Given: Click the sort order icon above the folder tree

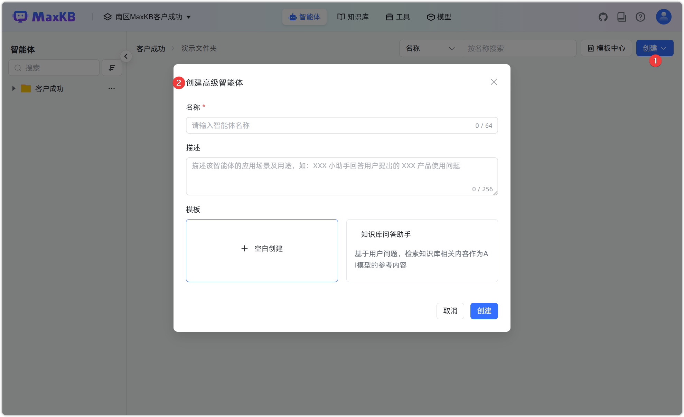Looking at the screenshot, I should point(112,68).
